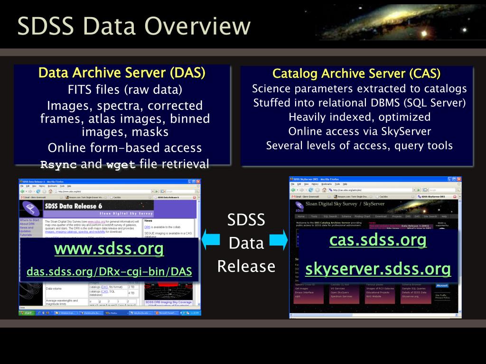
Task: Open the large www.sdss.org link
Action: (109, 248)
